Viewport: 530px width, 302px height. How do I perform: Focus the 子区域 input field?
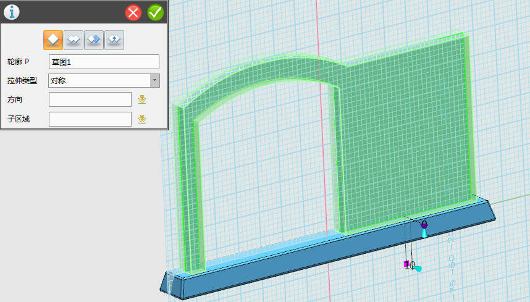(90, 119)
